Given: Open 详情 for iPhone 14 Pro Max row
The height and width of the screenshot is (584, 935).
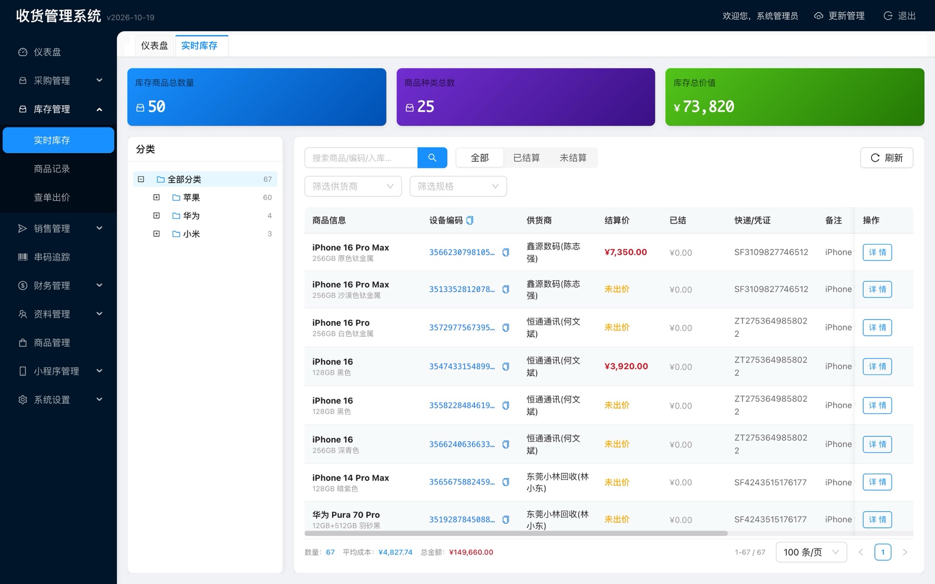Looking at the screenshot, I should click(877, 482).
